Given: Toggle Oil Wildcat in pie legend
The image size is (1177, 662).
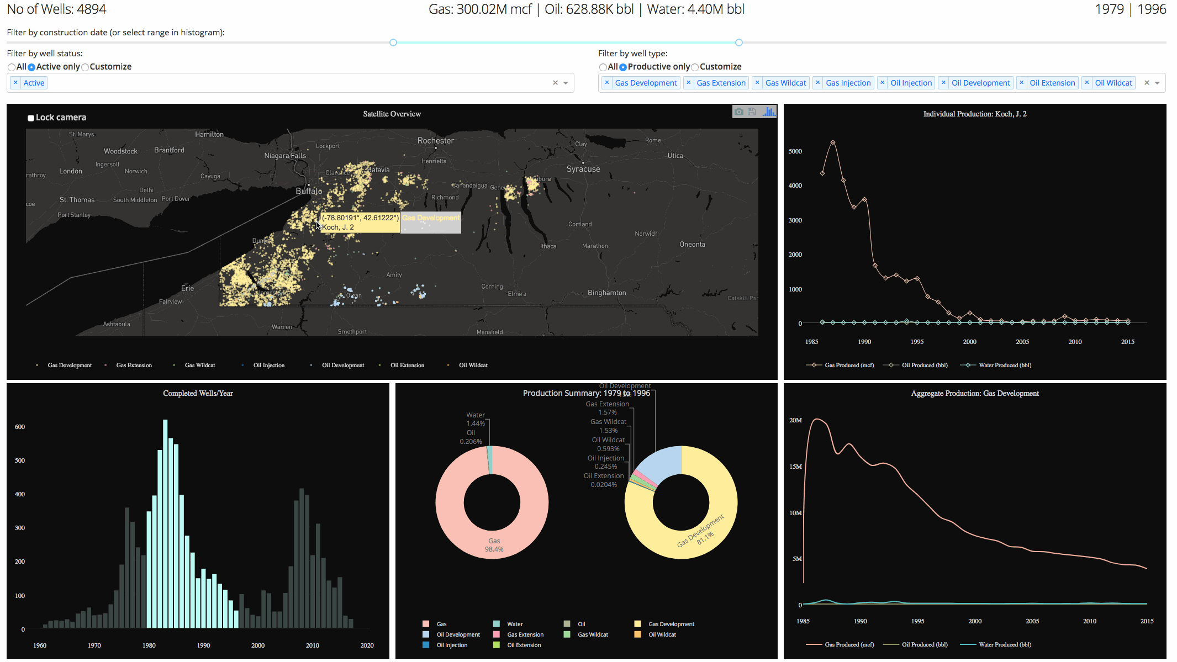Looking at the screenshot, I should coord(662,634).
